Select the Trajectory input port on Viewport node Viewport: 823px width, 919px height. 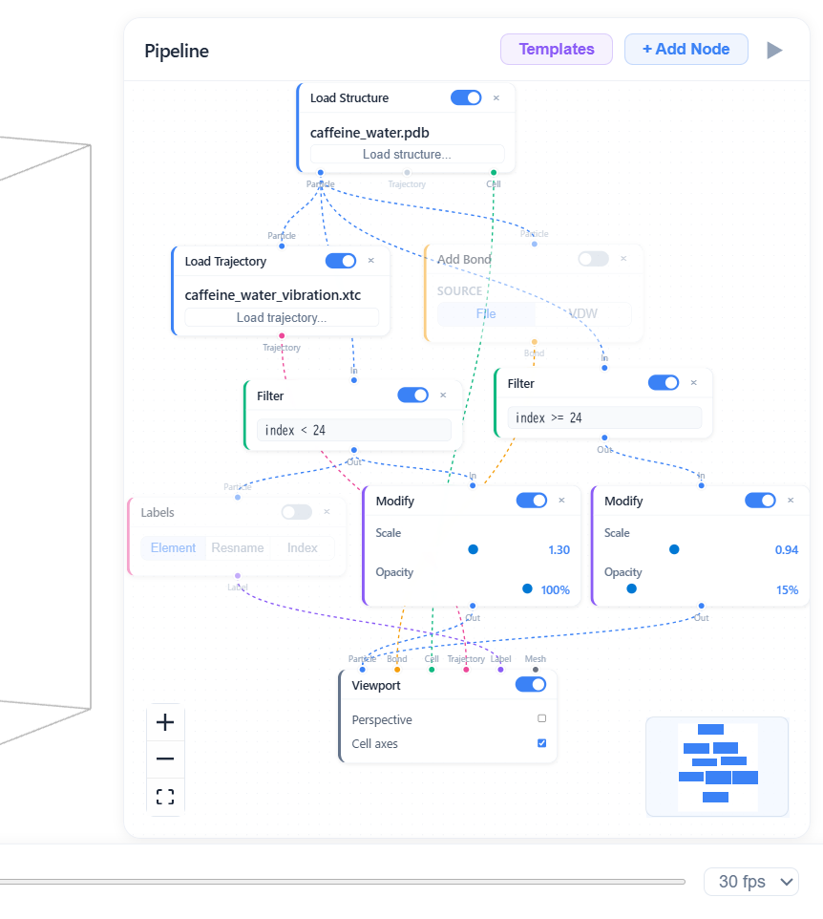tap(465, 668)
